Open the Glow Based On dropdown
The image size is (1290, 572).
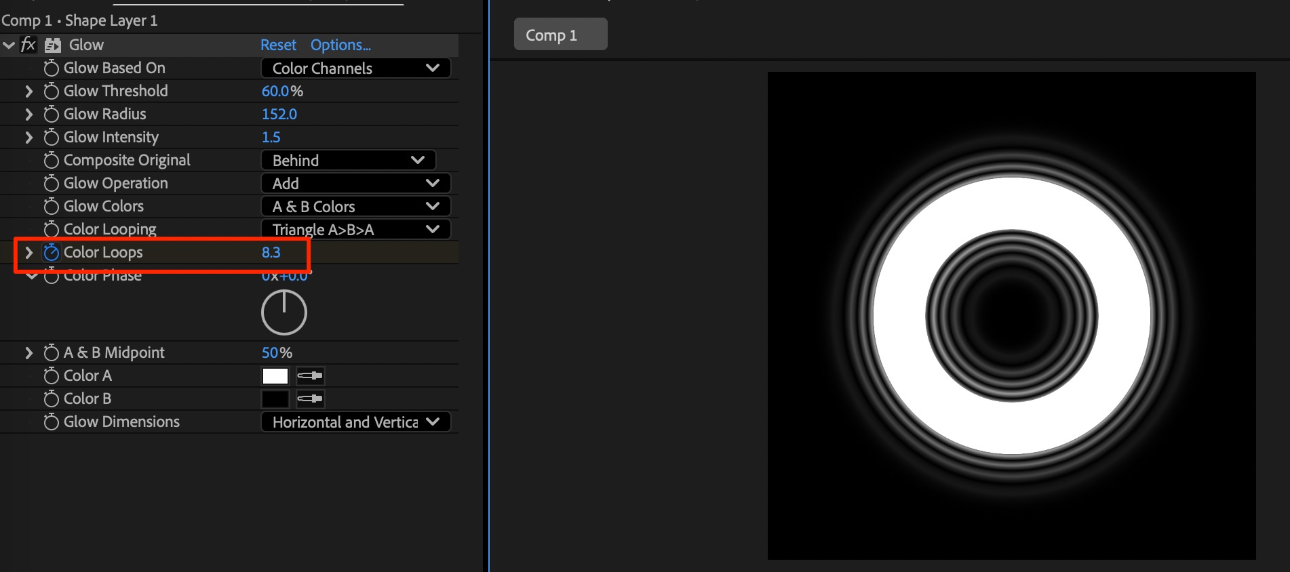355,68
